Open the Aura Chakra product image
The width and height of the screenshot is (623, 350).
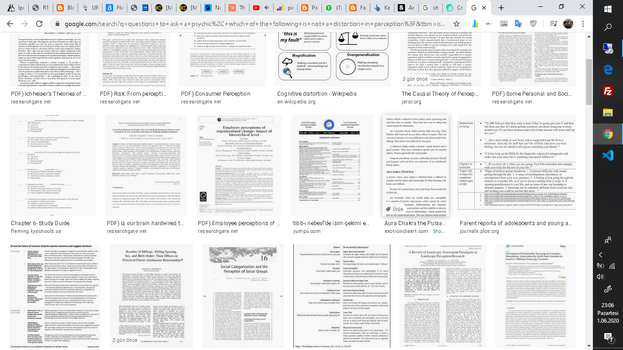coord(415,165)
